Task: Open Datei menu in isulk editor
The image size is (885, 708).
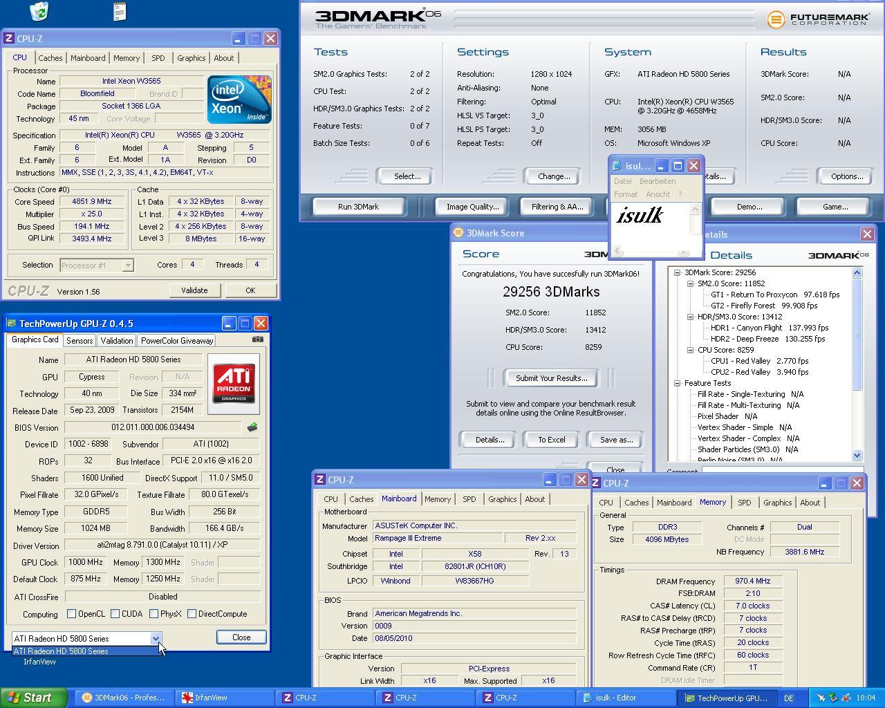Action: pyautogui.click(x=622, y=181)
